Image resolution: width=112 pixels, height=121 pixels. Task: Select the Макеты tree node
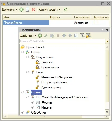[x=47, y=107]
